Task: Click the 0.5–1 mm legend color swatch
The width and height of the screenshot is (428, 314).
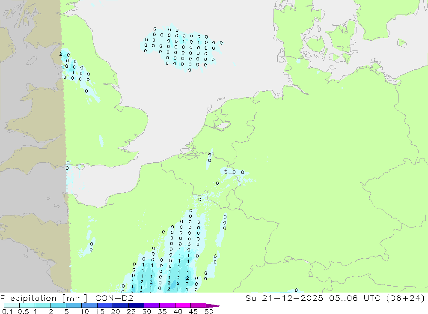Action: (x=27, y=305)
